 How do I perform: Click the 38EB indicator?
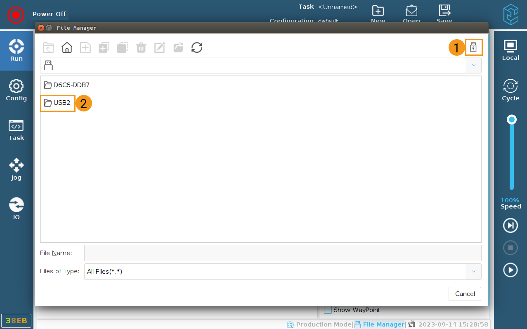coord(17,321)
